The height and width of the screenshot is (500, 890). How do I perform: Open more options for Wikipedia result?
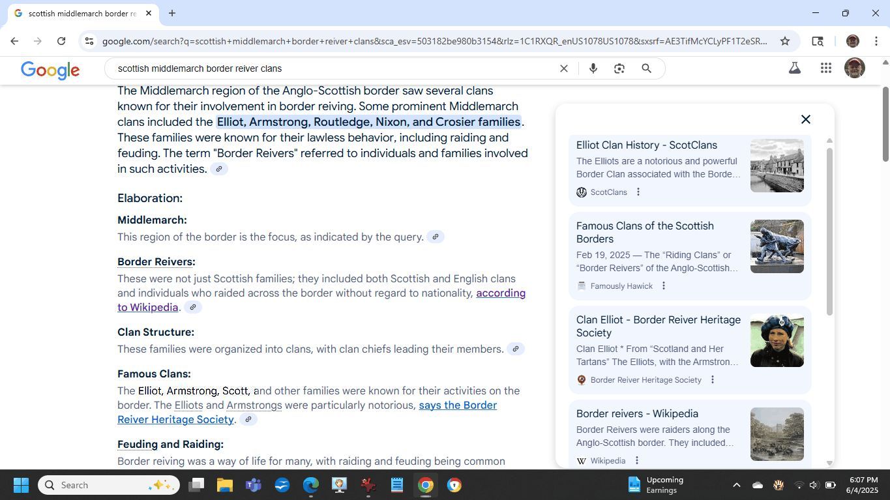coord(636,460)
